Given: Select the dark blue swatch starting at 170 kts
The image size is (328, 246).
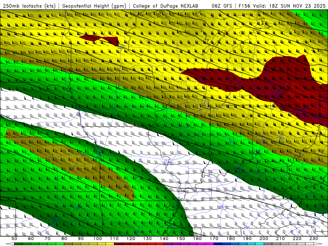Looking at the screenshot, I should [x=218, y=244].
